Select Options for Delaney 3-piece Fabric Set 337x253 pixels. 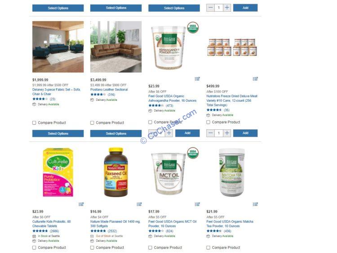(x=58, y=134)
